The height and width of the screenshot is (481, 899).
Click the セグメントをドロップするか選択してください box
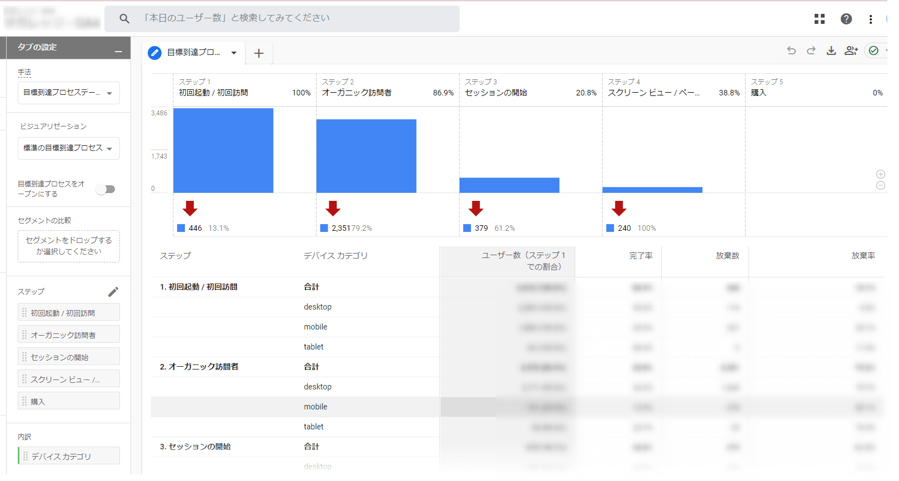pos(69,246)
